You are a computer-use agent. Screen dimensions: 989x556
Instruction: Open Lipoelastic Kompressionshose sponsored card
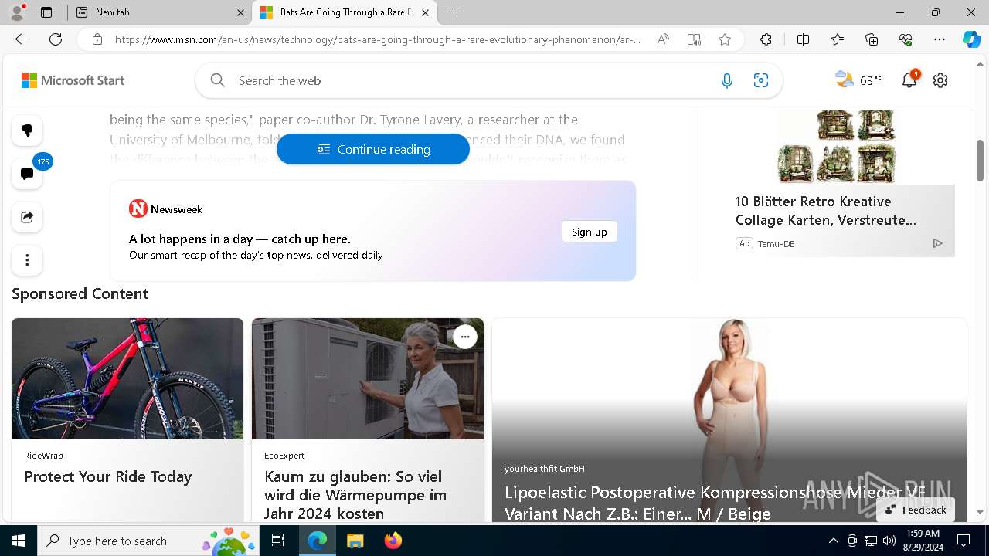[729, 421]
